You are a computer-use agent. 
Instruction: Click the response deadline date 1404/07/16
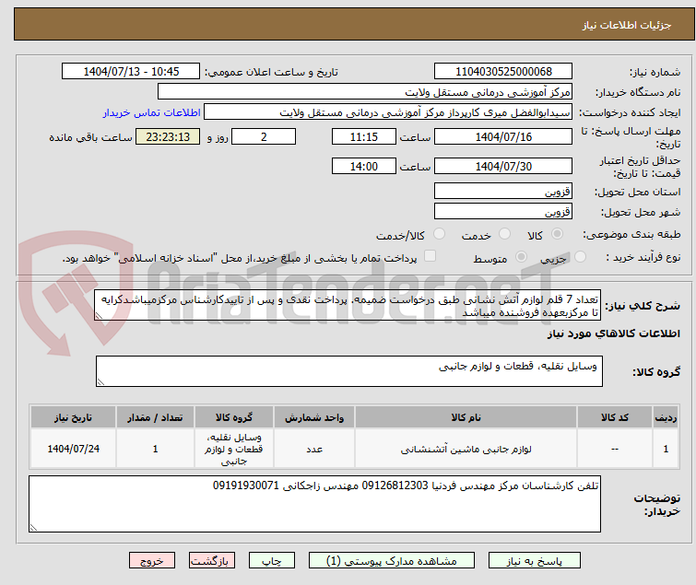(503, 136)
